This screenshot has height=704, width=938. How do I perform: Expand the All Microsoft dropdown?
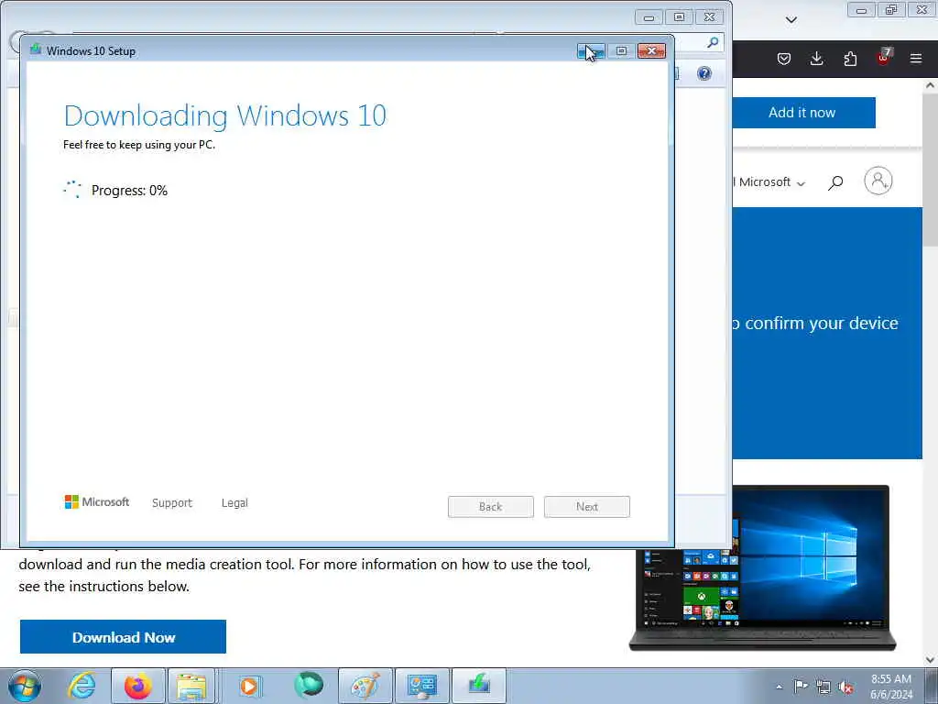click(769, 182)
